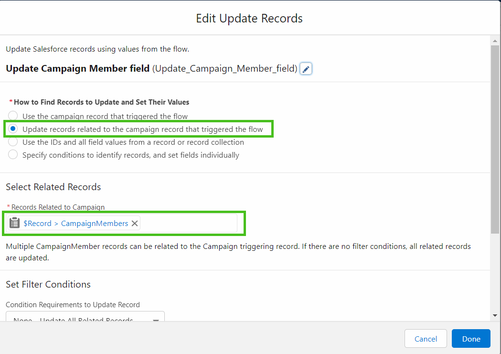
Task: Click the clipboard icon inside the CampaignMembers pill
Action: pyautogui.click(x=15, y=223)
